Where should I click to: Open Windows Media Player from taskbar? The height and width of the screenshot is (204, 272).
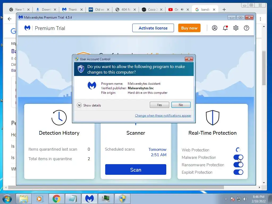click(40, 199)
